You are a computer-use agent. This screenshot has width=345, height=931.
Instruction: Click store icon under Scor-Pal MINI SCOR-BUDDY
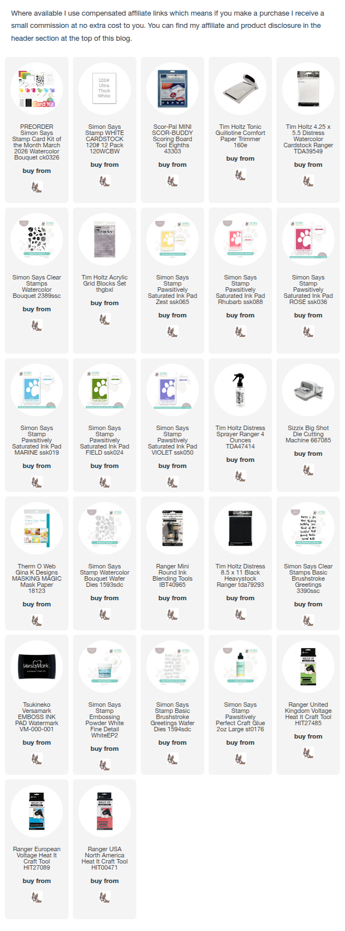pos(172,181)
